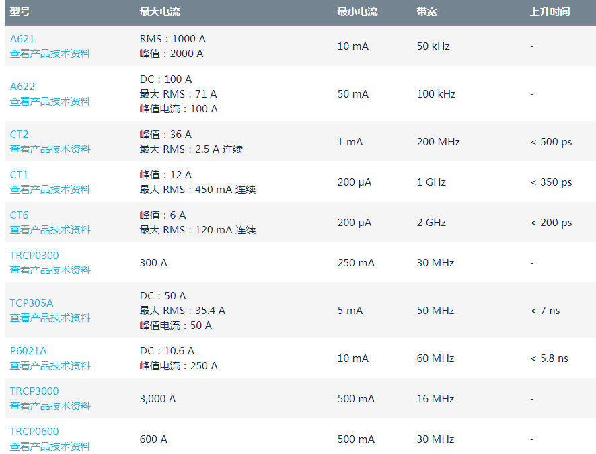Select the 'DC：100 A' text
The image size is (596, 454).
165,79
